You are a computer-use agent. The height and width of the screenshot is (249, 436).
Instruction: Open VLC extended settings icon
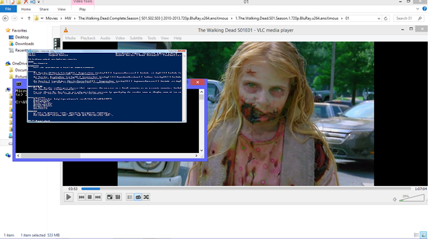pos(118,197)
